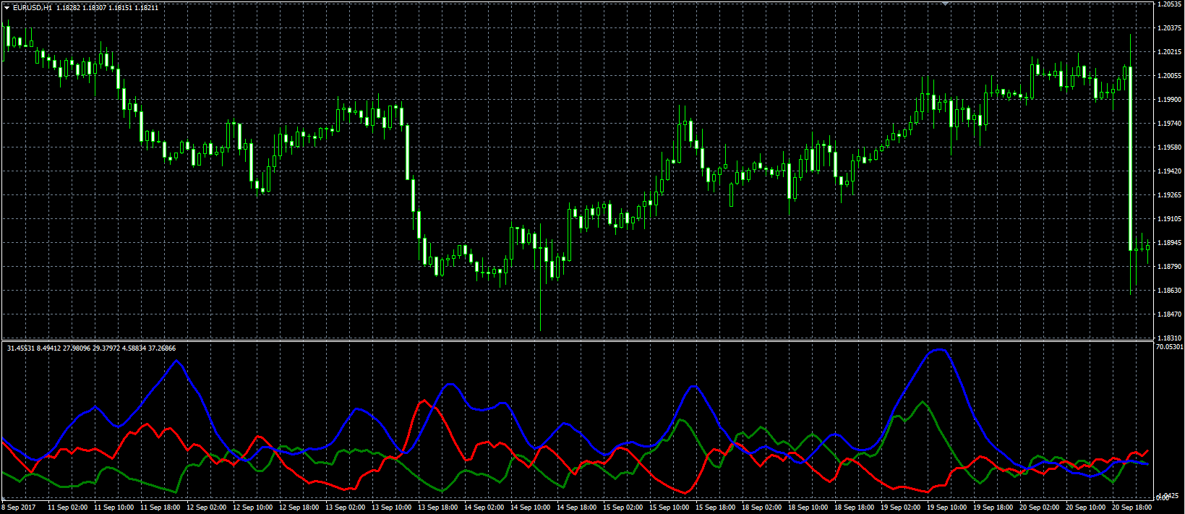Click the 14 Sep 18:00 time label
Screen dimensions: 1185x514
576,507
